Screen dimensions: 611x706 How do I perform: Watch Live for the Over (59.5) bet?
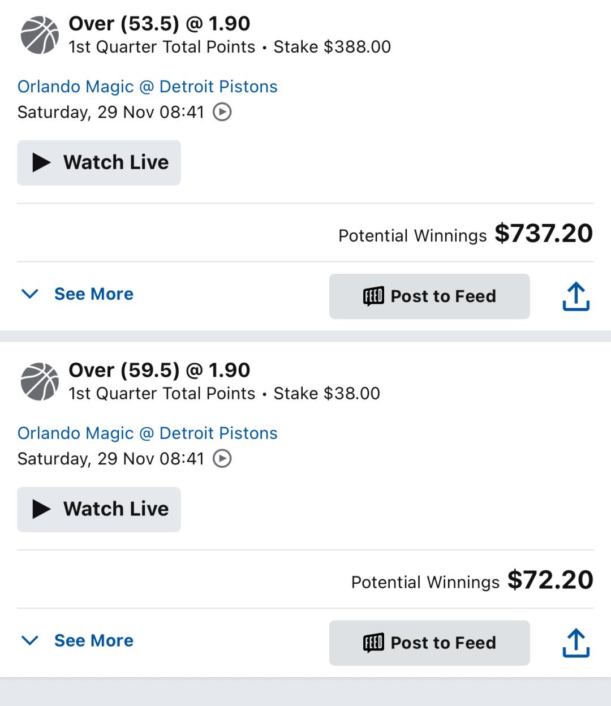[99, 510]
